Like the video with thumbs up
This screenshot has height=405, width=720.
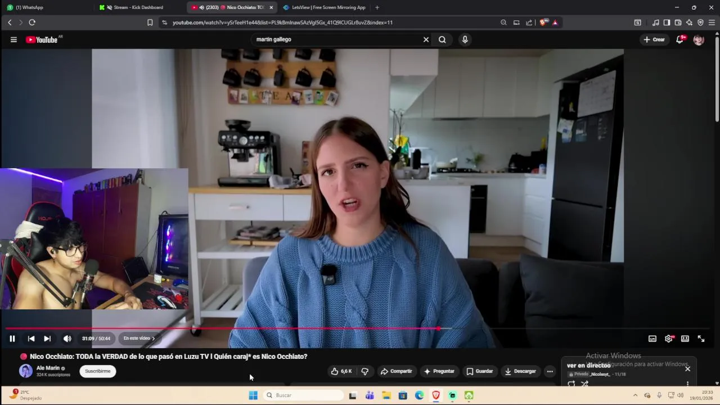(x=342, y=371)
